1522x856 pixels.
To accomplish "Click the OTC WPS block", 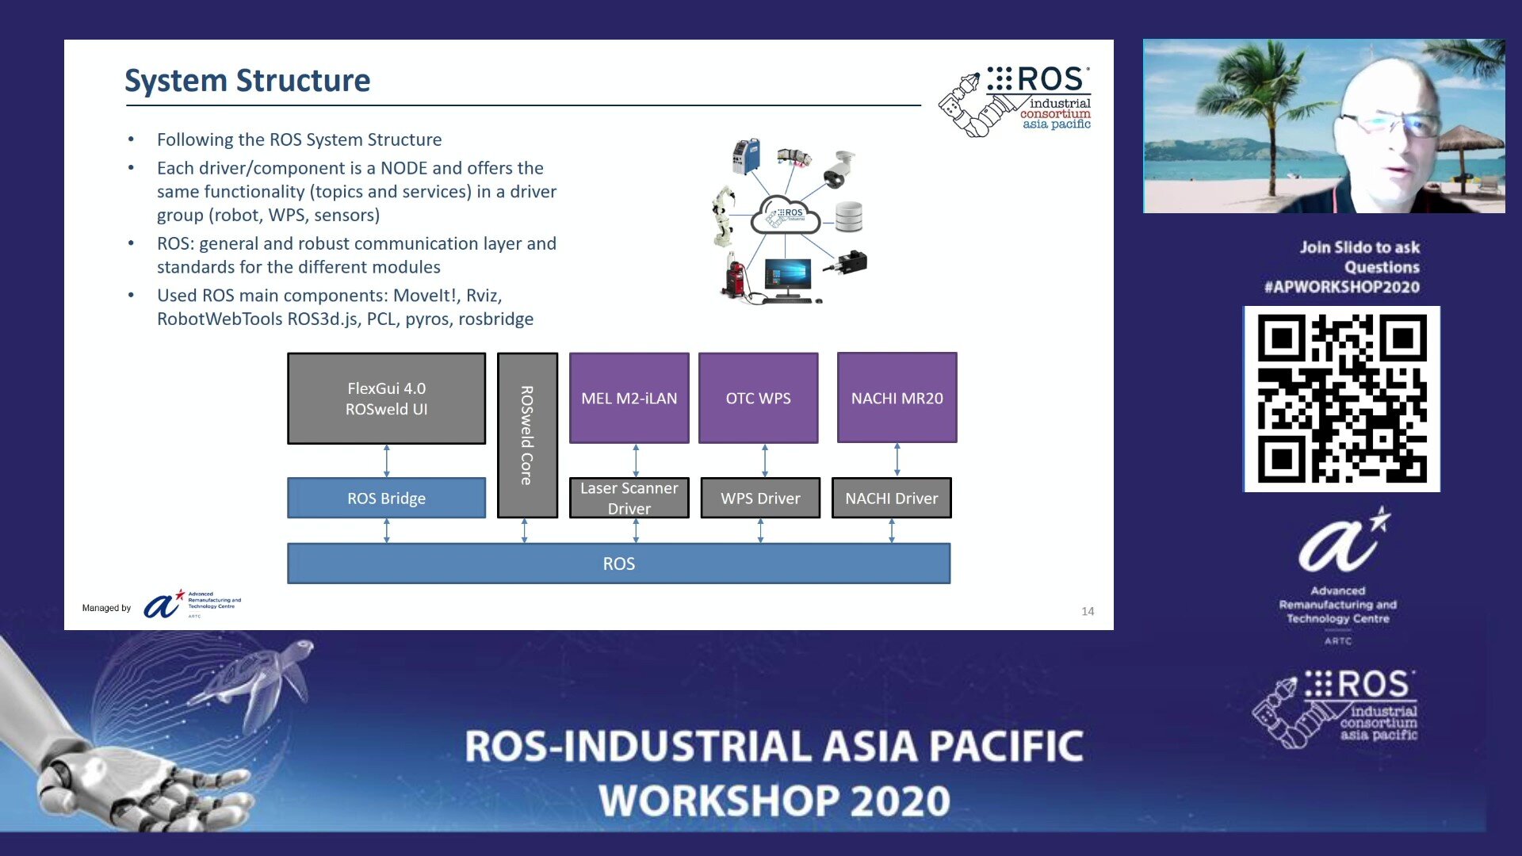I will tap(759, 398).
